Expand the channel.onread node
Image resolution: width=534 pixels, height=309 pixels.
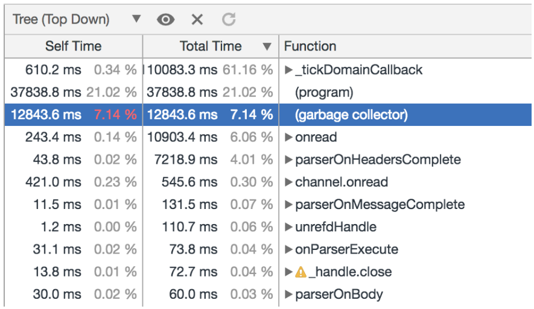point(288,182)
